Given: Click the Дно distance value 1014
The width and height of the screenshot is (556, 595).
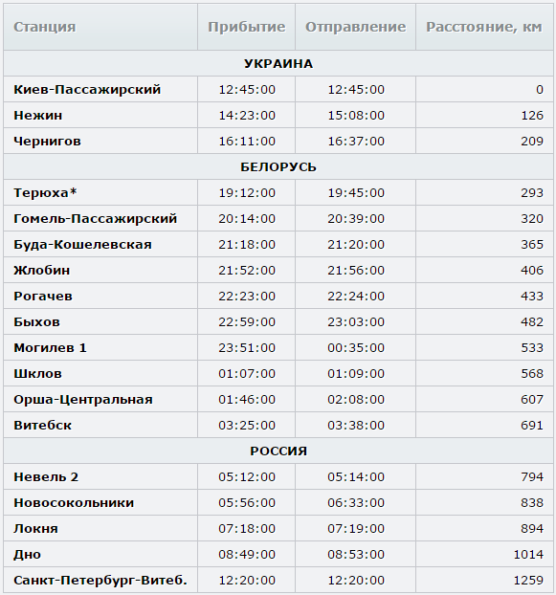Looking at the screenshot, I should (528, 554).
